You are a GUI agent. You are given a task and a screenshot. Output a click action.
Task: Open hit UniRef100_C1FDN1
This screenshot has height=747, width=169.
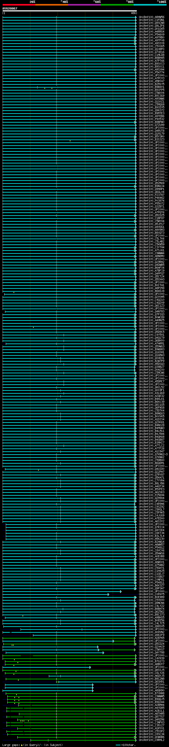(x=152, y=20)
